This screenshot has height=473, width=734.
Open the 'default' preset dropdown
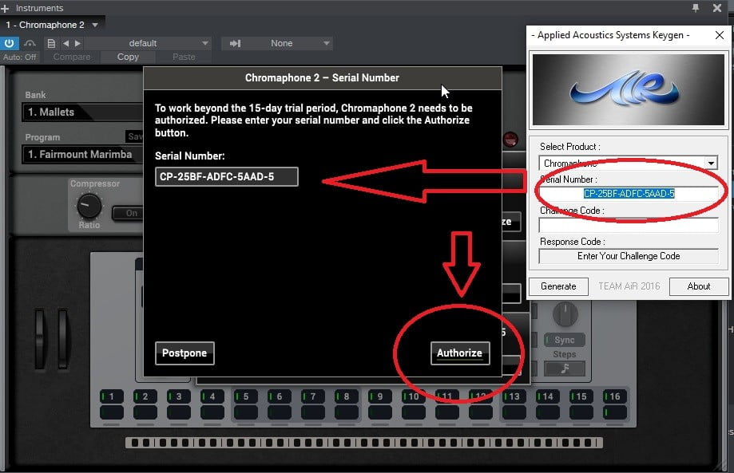tap(148, 43)
